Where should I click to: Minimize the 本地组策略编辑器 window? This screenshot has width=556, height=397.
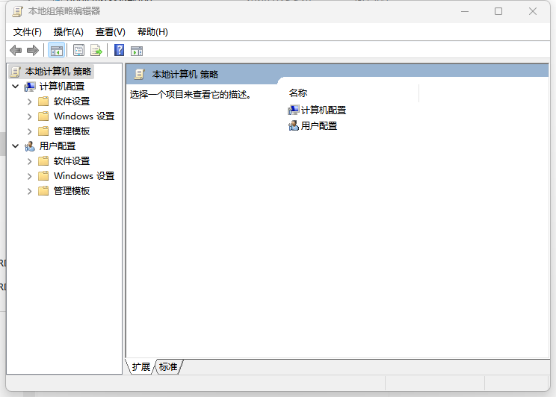(465, 11)
